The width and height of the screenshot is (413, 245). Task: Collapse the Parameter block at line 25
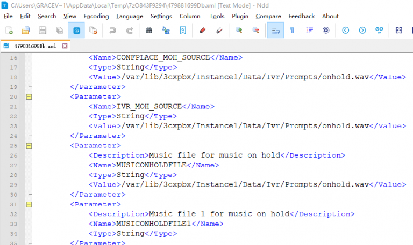click(29, 145)
